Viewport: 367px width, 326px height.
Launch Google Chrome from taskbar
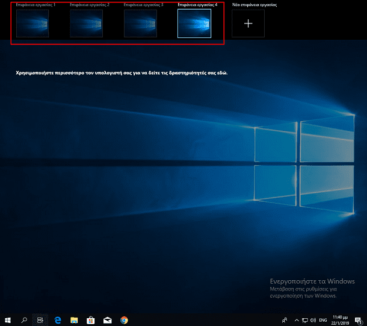[124, 320]
